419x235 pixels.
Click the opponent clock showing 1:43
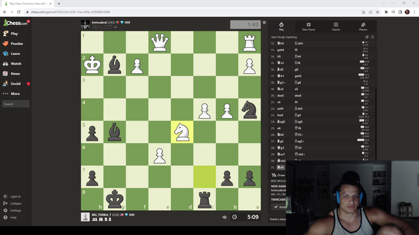pos(246,25)
